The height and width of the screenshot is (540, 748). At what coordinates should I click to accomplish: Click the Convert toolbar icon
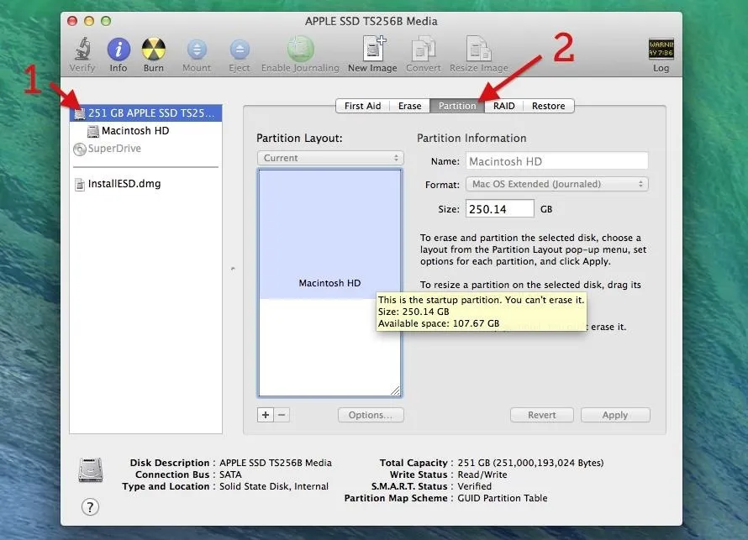pos(423,48)
